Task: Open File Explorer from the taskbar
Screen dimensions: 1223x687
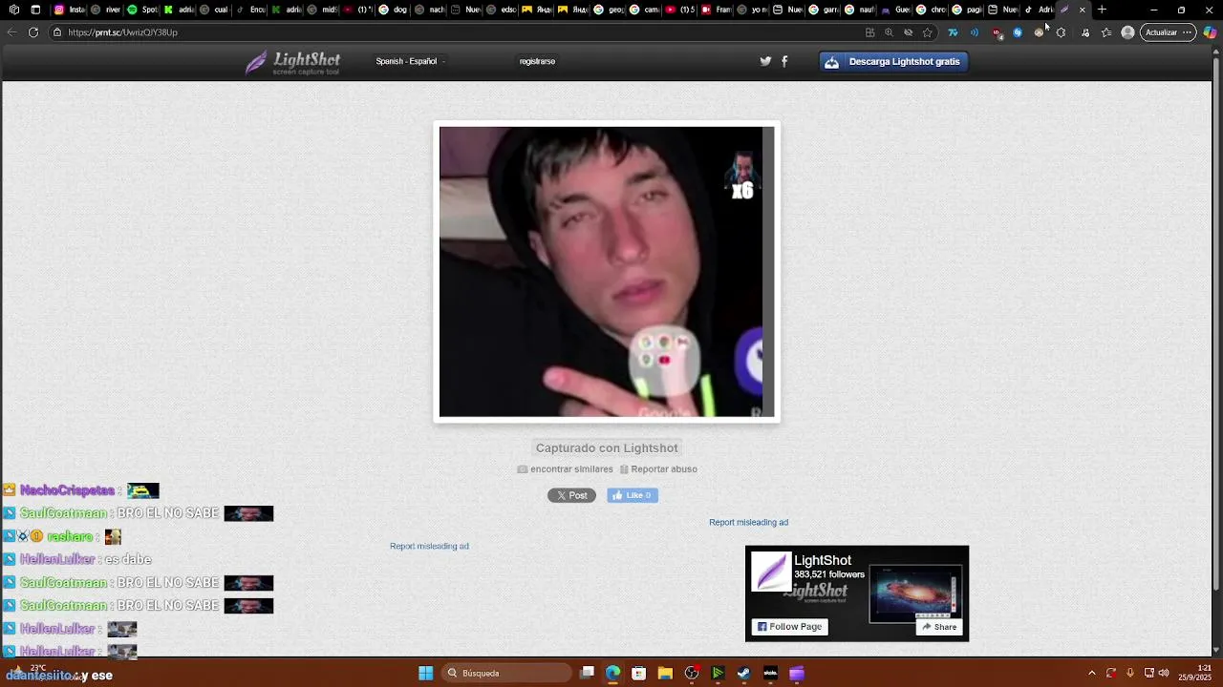Action: point(665,673)
